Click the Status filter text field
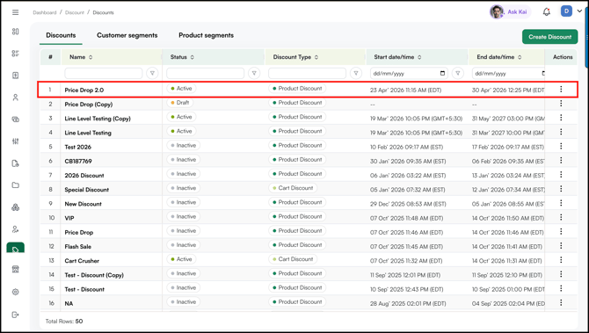589x333 pixels. [205, 73]
